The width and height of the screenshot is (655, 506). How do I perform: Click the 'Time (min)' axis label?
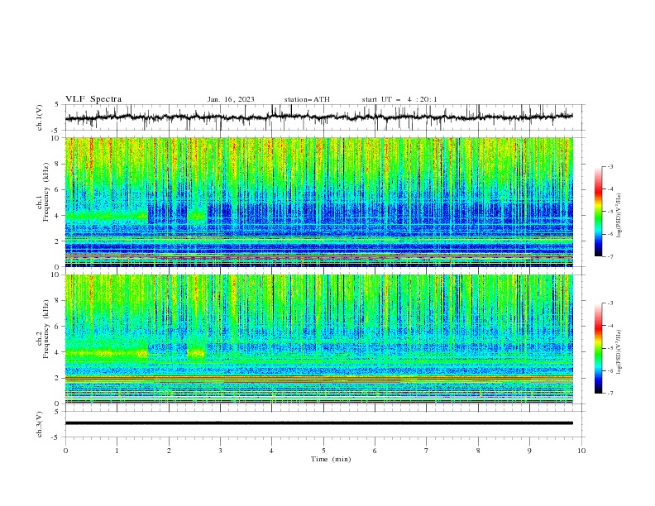pos(331,459)
